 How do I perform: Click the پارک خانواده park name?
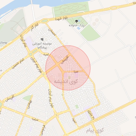point(76,25)
